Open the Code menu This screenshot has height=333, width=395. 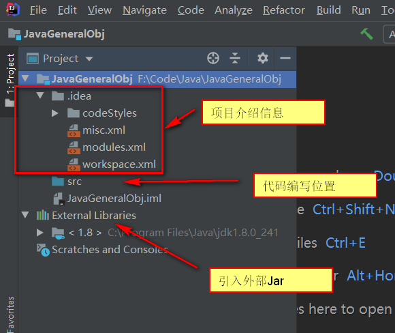[x=191, y=10]
